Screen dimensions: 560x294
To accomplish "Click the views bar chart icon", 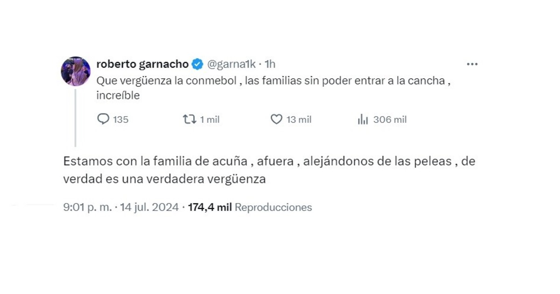I will tap(363, 119).
